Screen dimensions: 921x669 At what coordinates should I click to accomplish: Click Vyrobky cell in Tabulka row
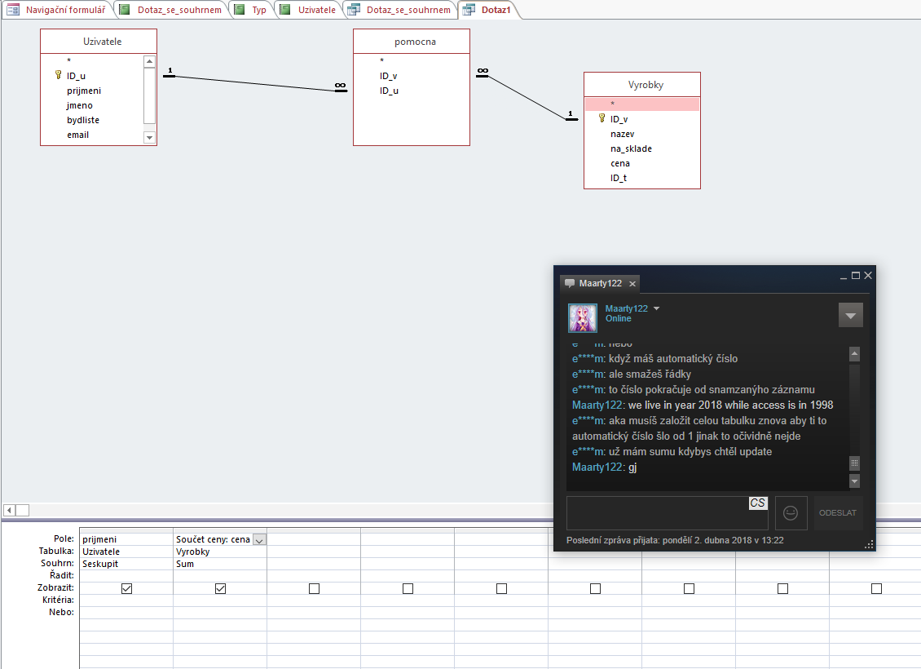[x=220, y=552]
